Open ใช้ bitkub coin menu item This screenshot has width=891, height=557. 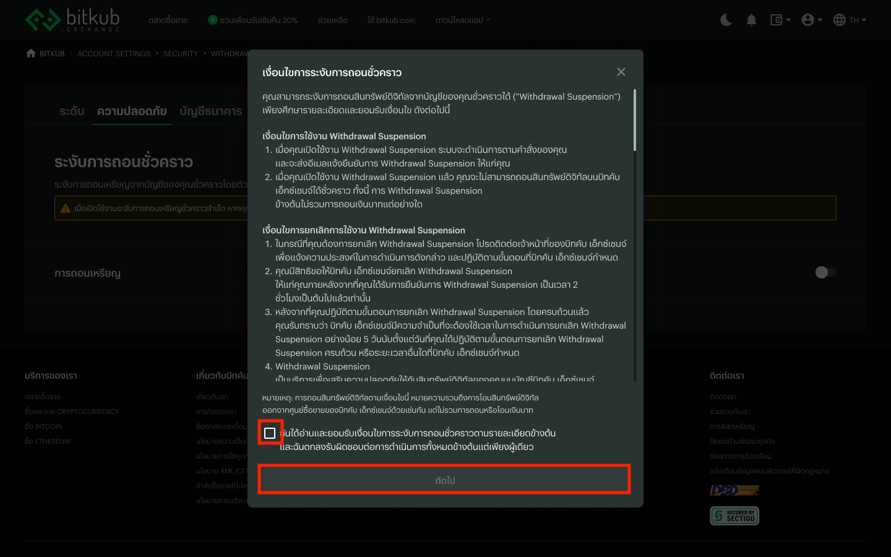(x=391, y=20)
